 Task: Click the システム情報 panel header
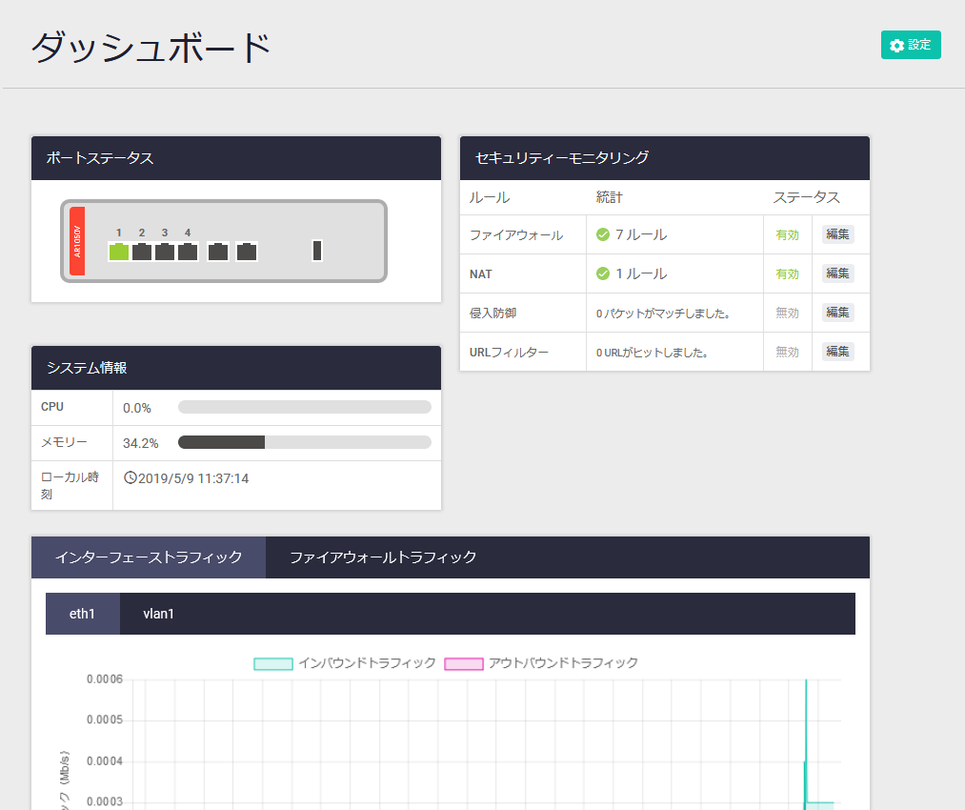[236, 368]
